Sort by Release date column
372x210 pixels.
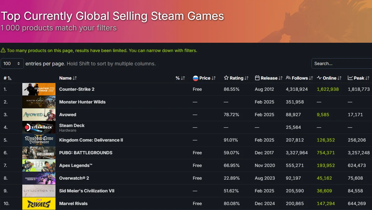pos(269,78)
